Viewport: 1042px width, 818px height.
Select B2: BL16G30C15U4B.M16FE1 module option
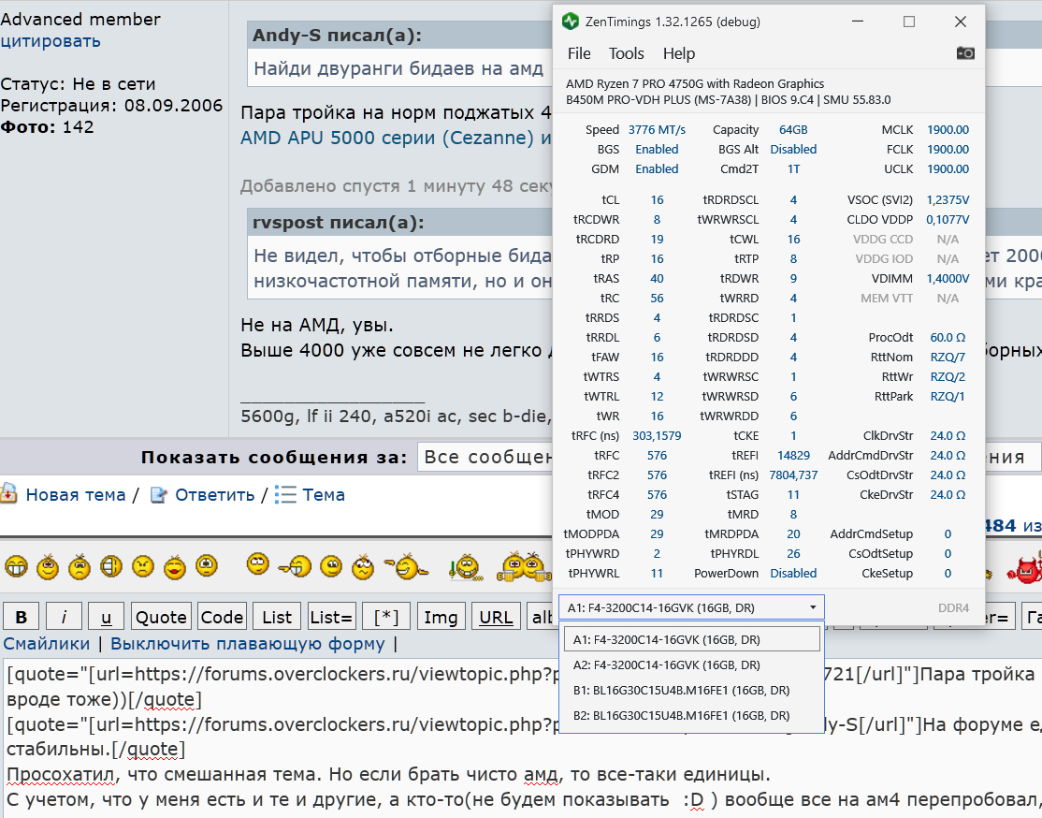(692, 715)
